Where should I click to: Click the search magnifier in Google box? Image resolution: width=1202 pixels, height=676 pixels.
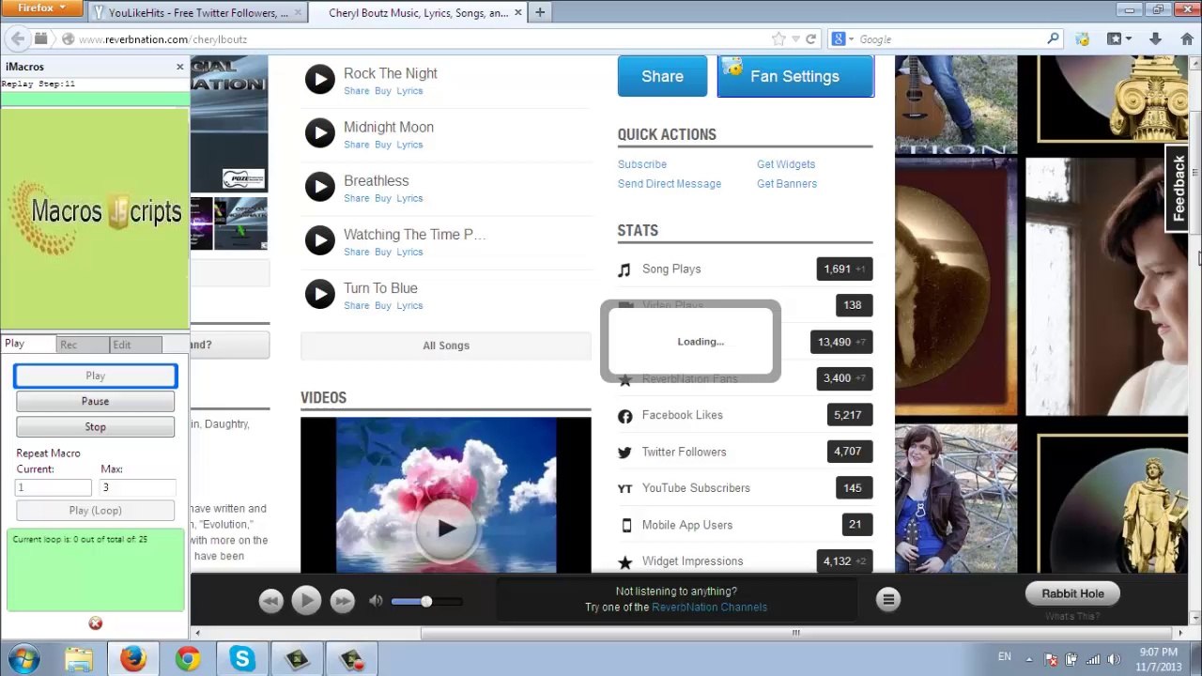tap(1053, 39)
